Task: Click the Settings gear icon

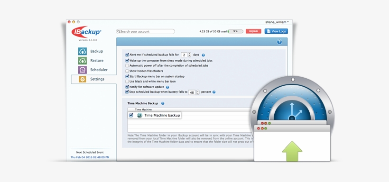Action: click(83, 79)
